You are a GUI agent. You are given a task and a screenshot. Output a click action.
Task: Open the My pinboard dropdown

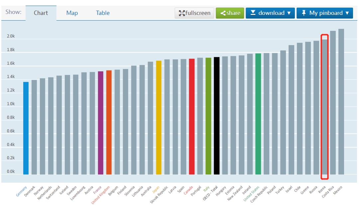click(x=325, y=13)
